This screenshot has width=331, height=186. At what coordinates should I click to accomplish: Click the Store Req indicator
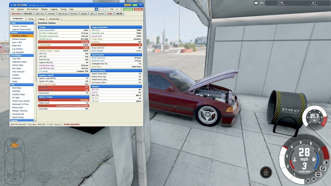138,9
